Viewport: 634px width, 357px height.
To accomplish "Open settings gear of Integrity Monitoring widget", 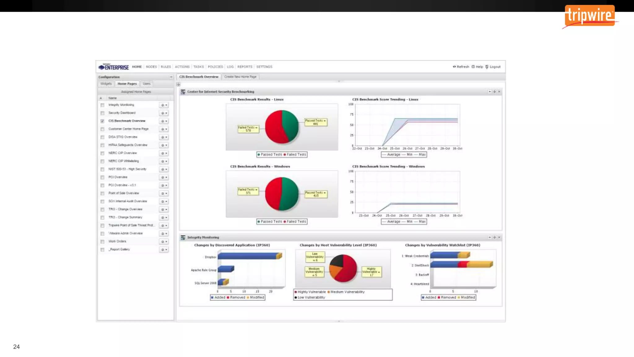I will [x=494, y=237].
